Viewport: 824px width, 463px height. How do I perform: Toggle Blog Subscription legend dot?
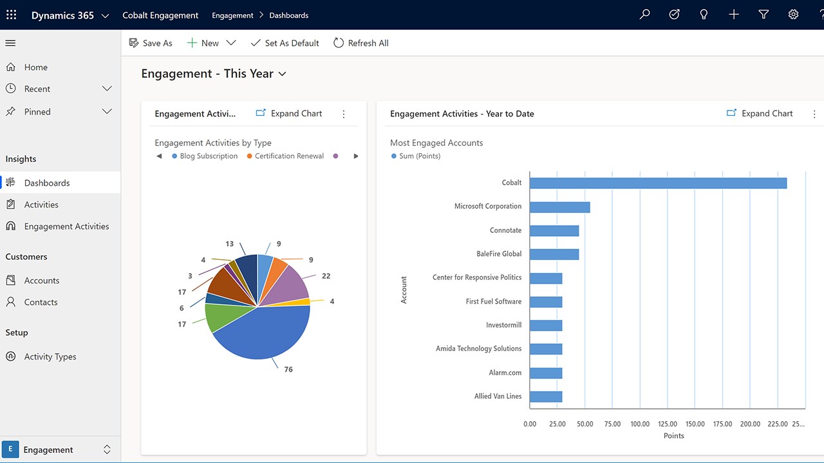tap(174, 156)
